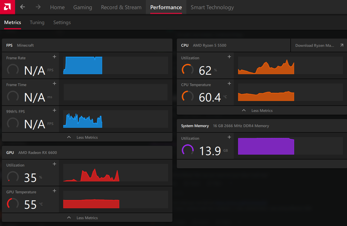Select the Metrics sub-tab
The width and height of the screenshot is (347, 226).
point(13,22)
